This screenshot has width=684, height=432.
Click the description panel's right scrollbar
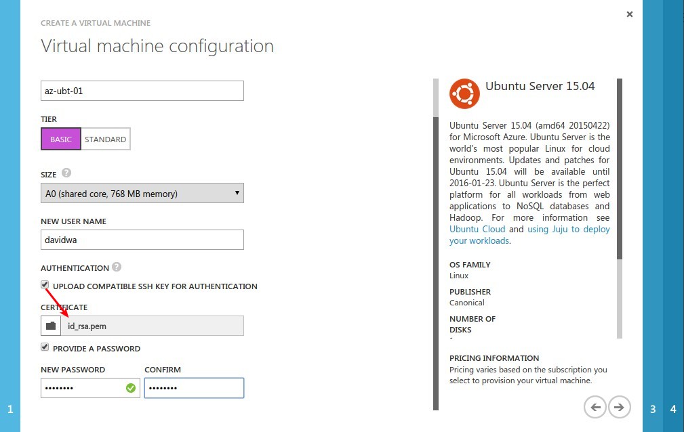point(620,209)
